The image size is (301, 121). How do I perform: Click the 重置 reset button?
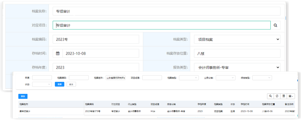coord(71,84)
